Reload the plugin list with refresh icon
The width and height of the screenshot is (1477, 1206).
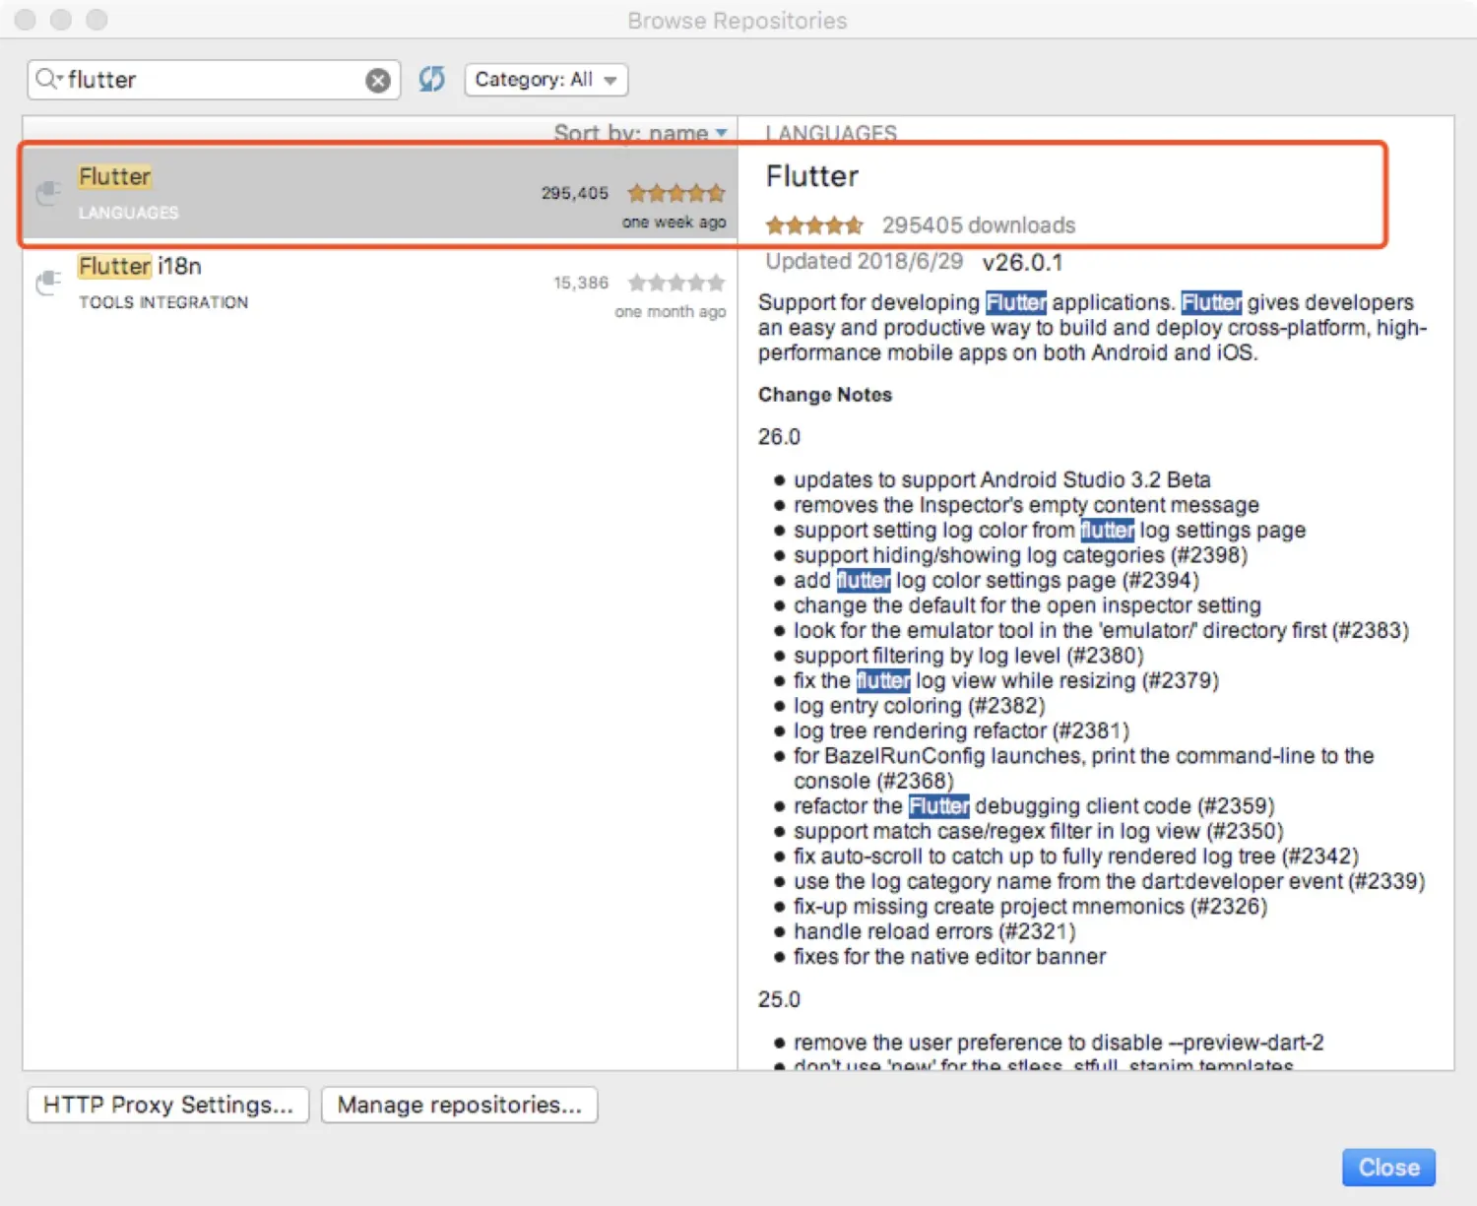(x=431, y=79)
